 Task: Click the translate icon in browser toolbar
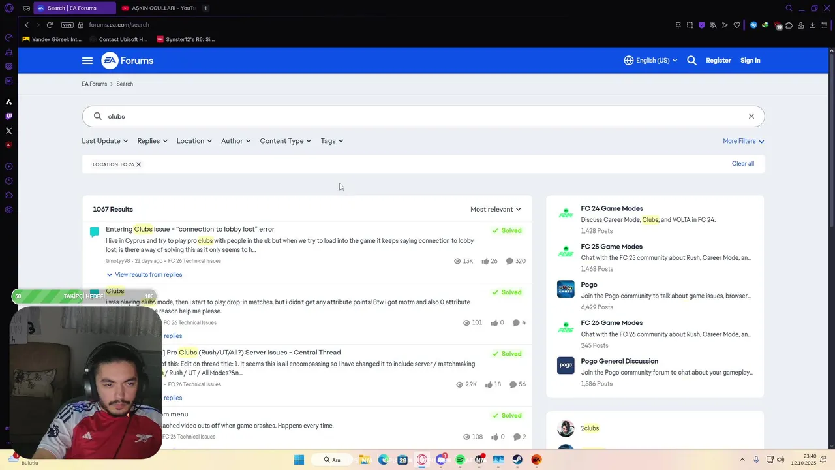(713, 25)
